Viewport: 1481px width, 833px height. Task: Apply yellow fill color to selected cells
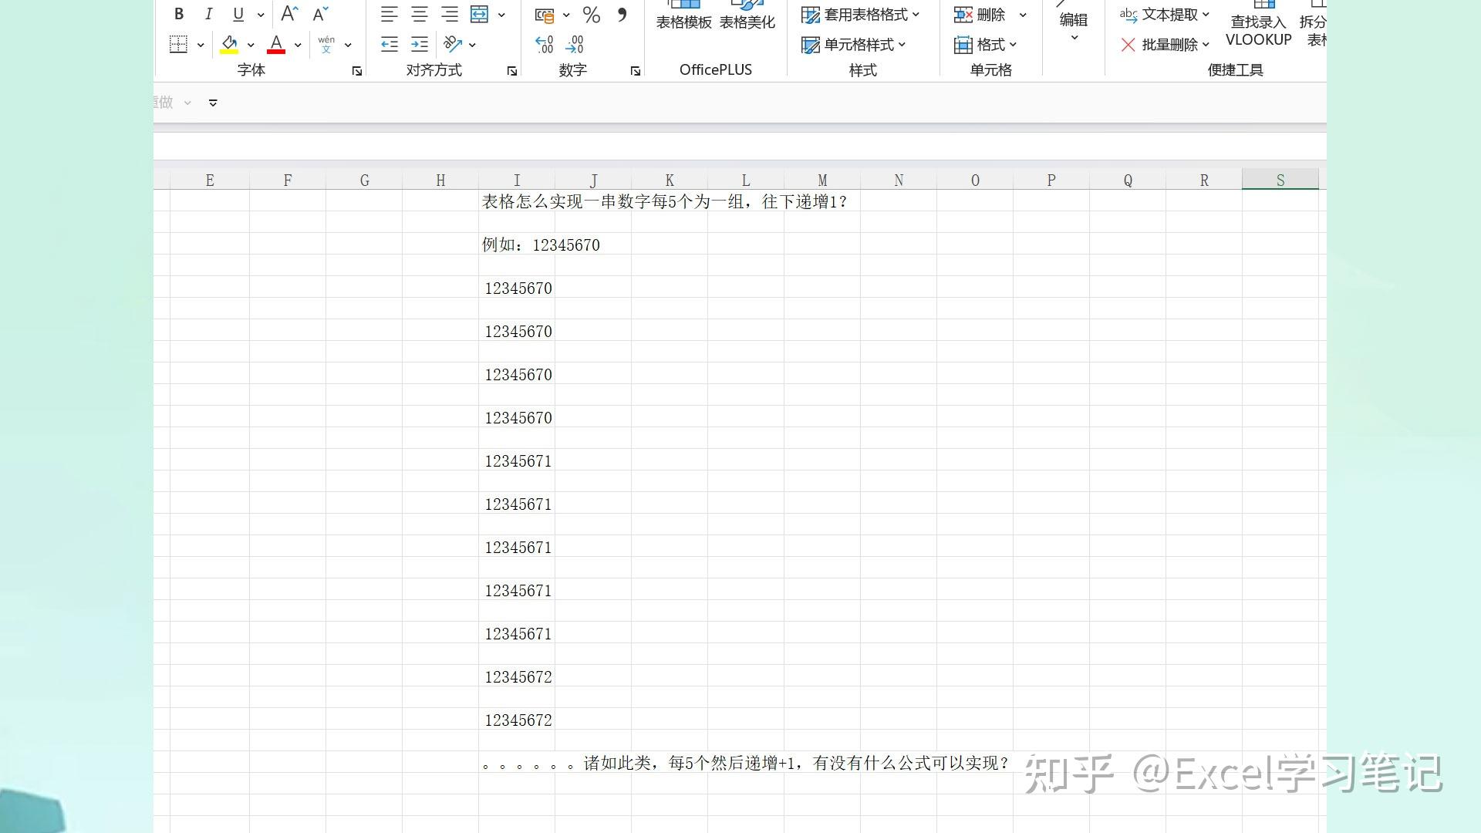[x=228, y=44]
